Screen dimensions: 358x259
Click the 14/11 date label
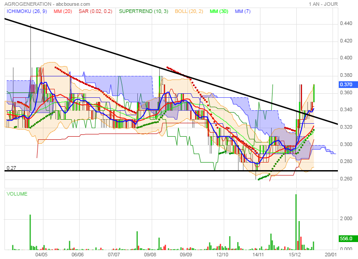(x=258, y=255)
